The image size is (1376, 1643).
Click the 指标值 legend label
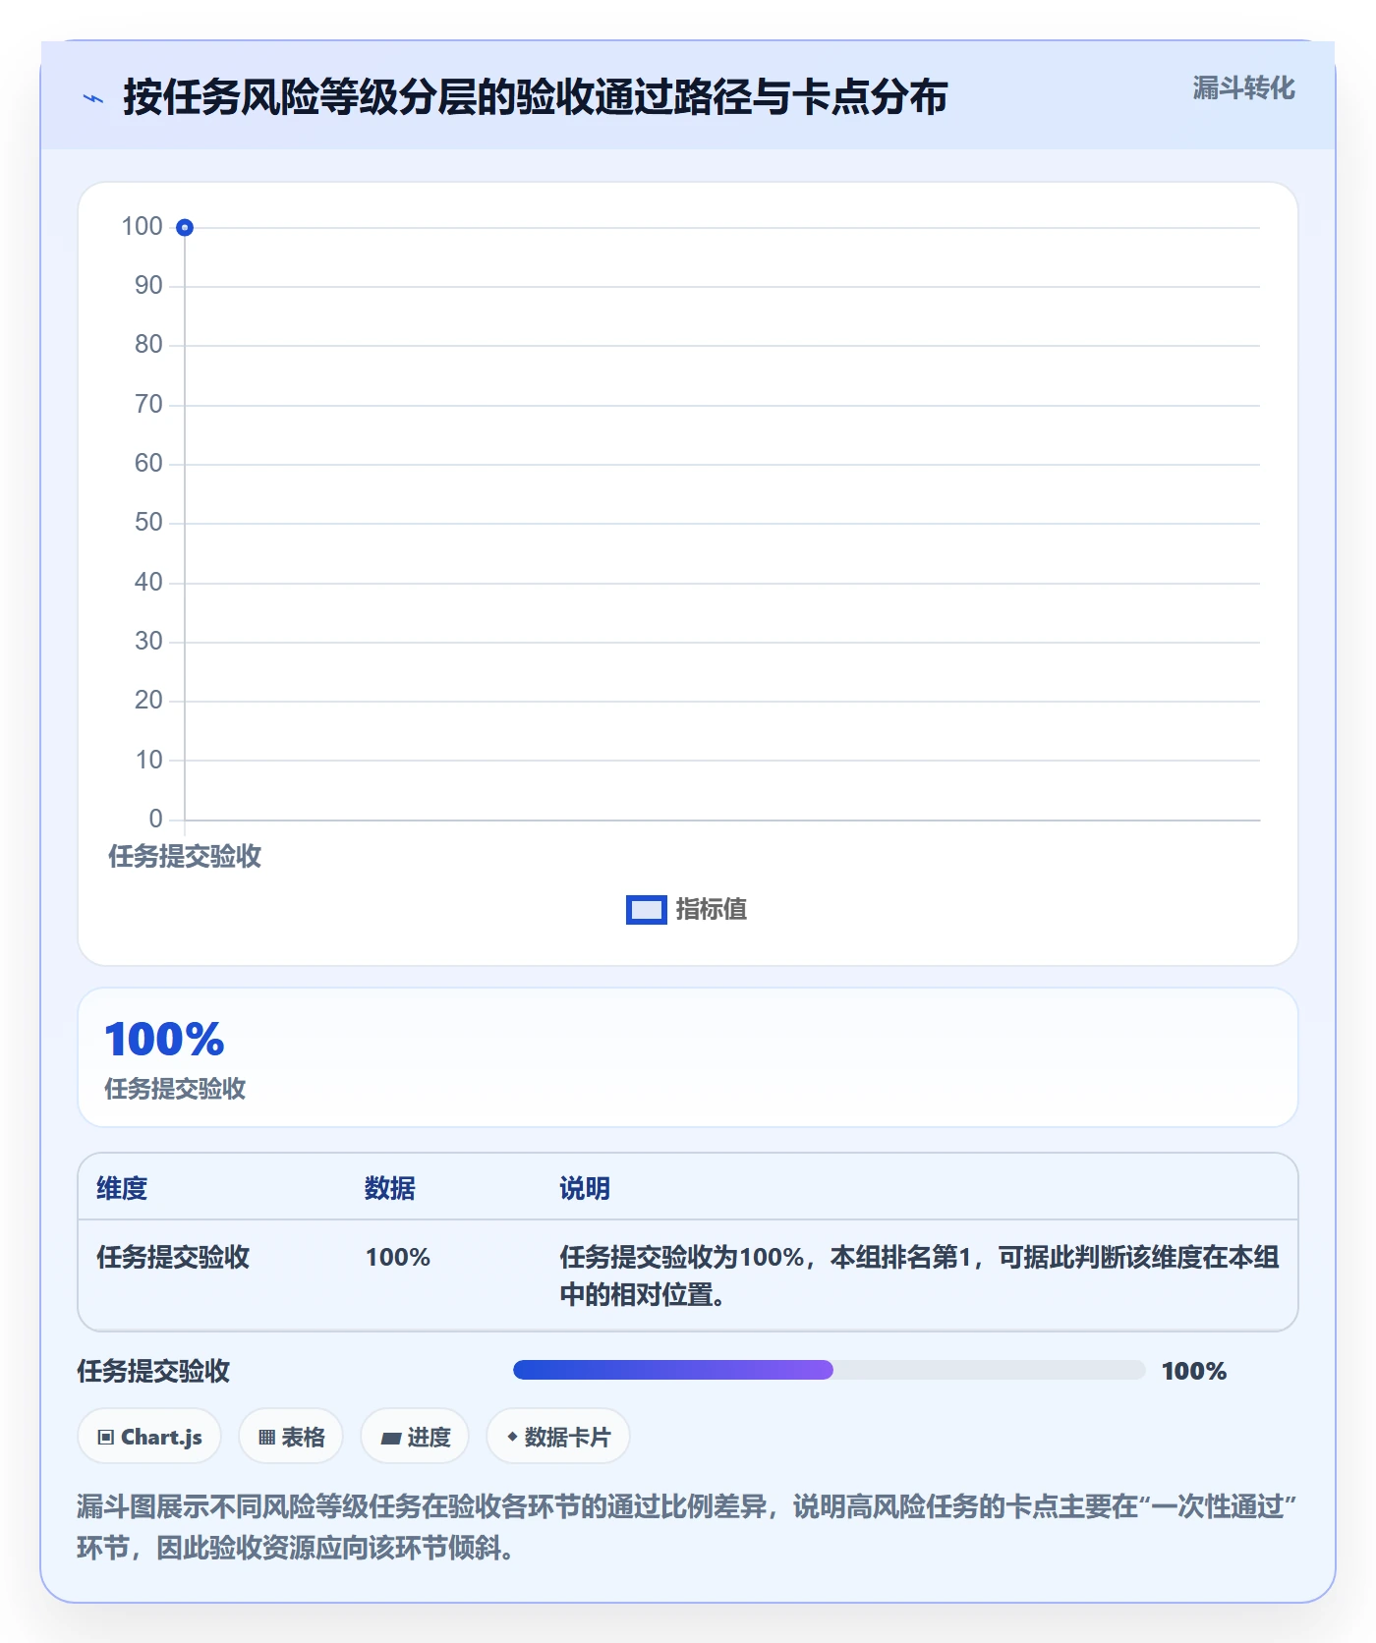(712, 910)
